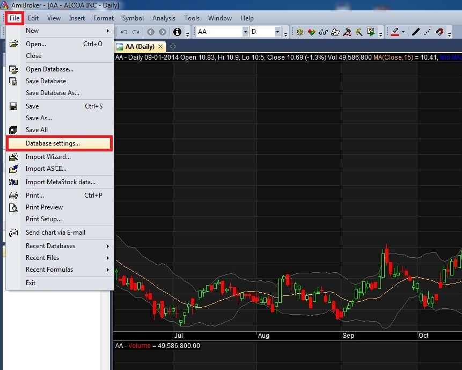Click the chart with play arrow icon
462x370 pixels.
coord(371,32)
